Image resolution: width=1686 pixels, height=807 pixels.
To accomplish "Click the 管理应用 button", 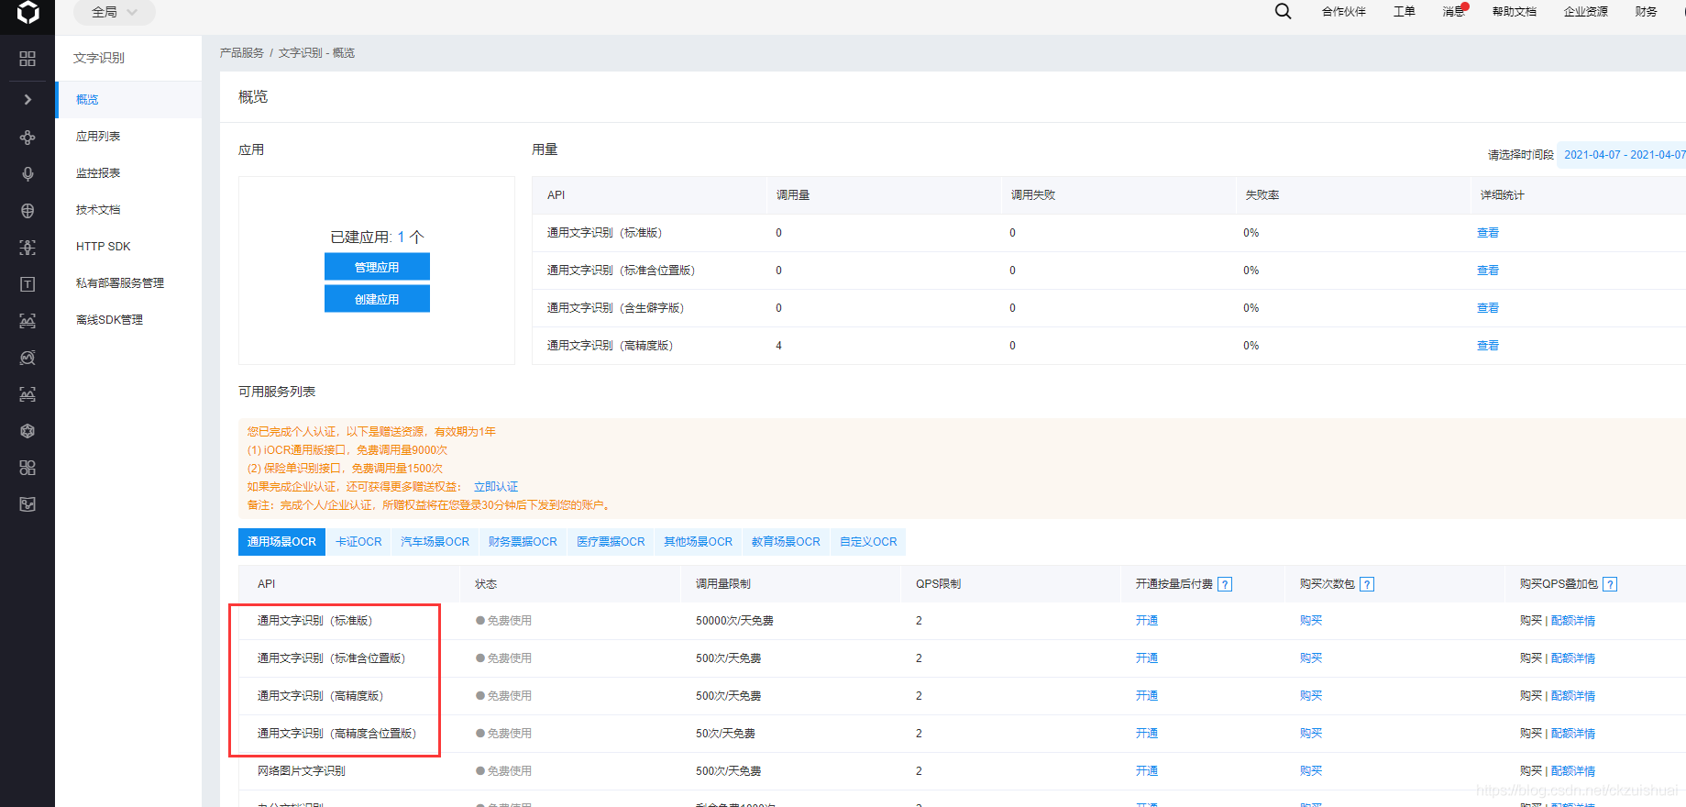I will pyautogui.click(x=377, y=267).
